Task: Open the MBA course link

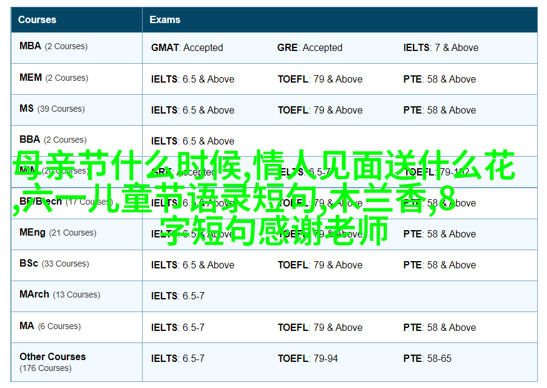Action: click(x=30, y=46)
